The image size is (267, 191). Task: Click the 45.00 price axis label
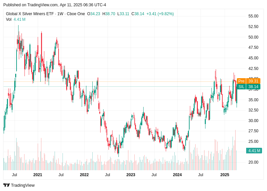coord(253,58)
